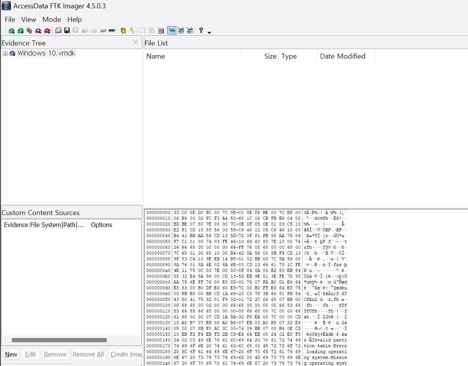Click Remove All Evidence Items icon

point(47,30)
